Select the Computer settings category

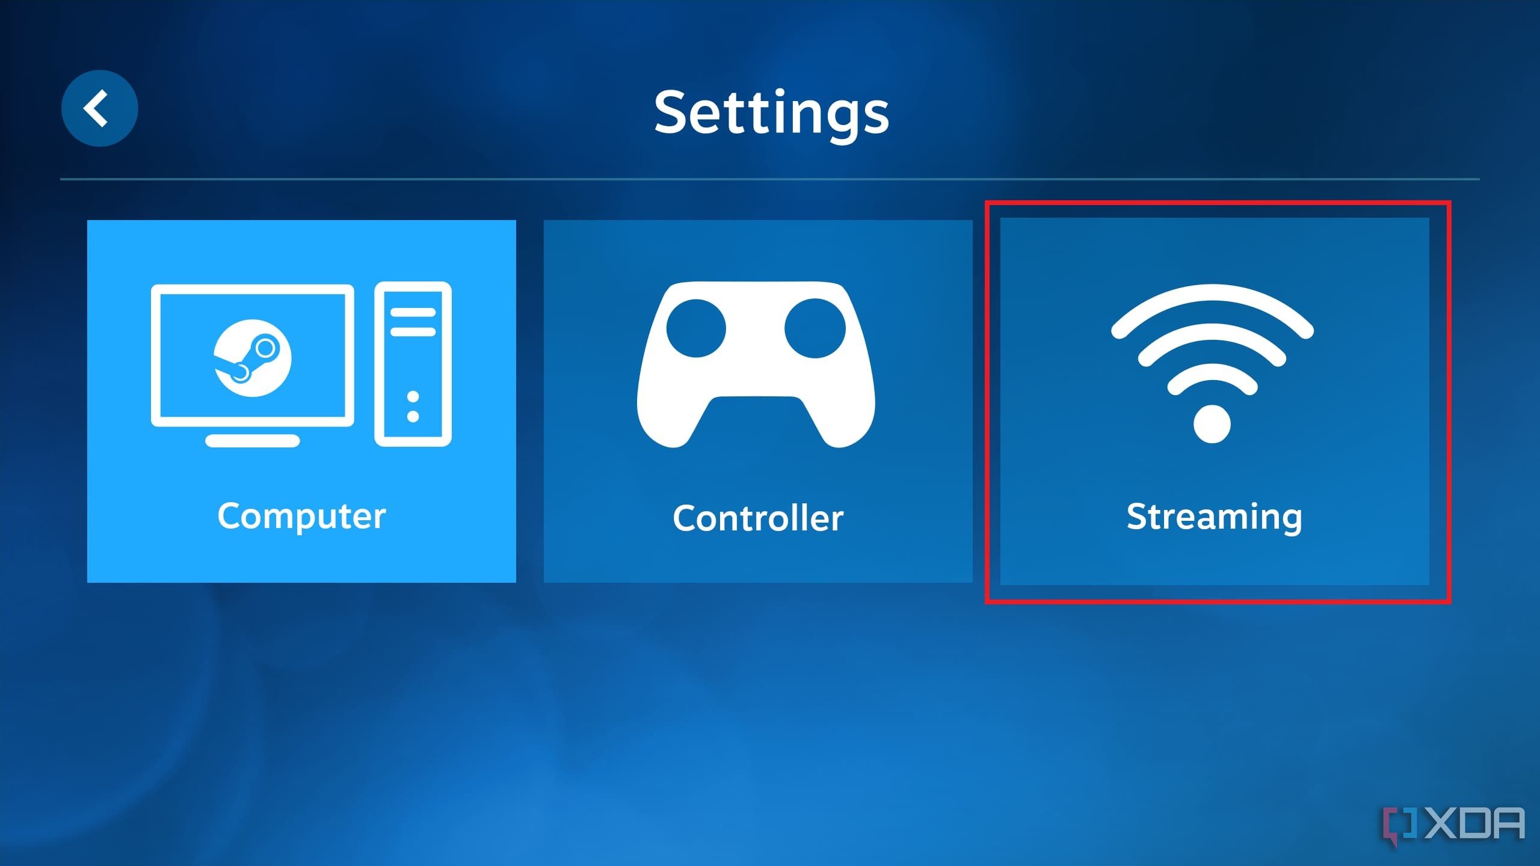tap(303, 401)
